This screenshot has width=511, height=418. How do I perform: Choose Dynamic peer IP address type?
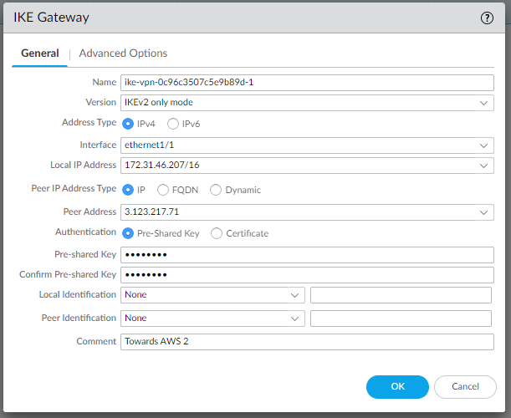coord(216,190)
